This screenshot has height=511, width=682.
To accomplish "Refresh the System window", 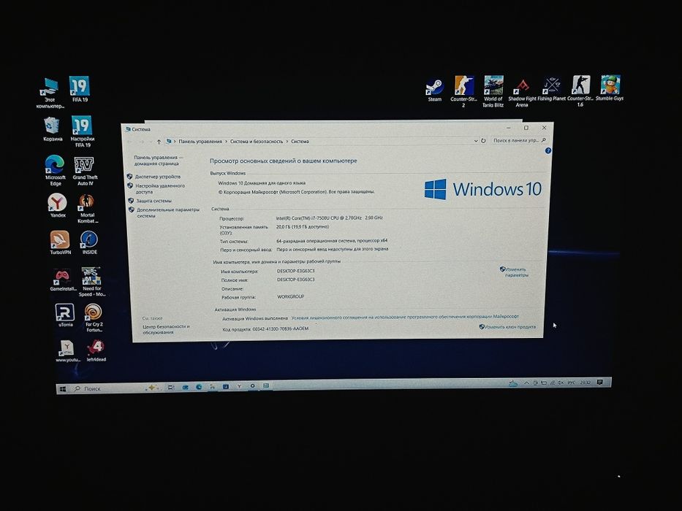I will pos(482,141).
